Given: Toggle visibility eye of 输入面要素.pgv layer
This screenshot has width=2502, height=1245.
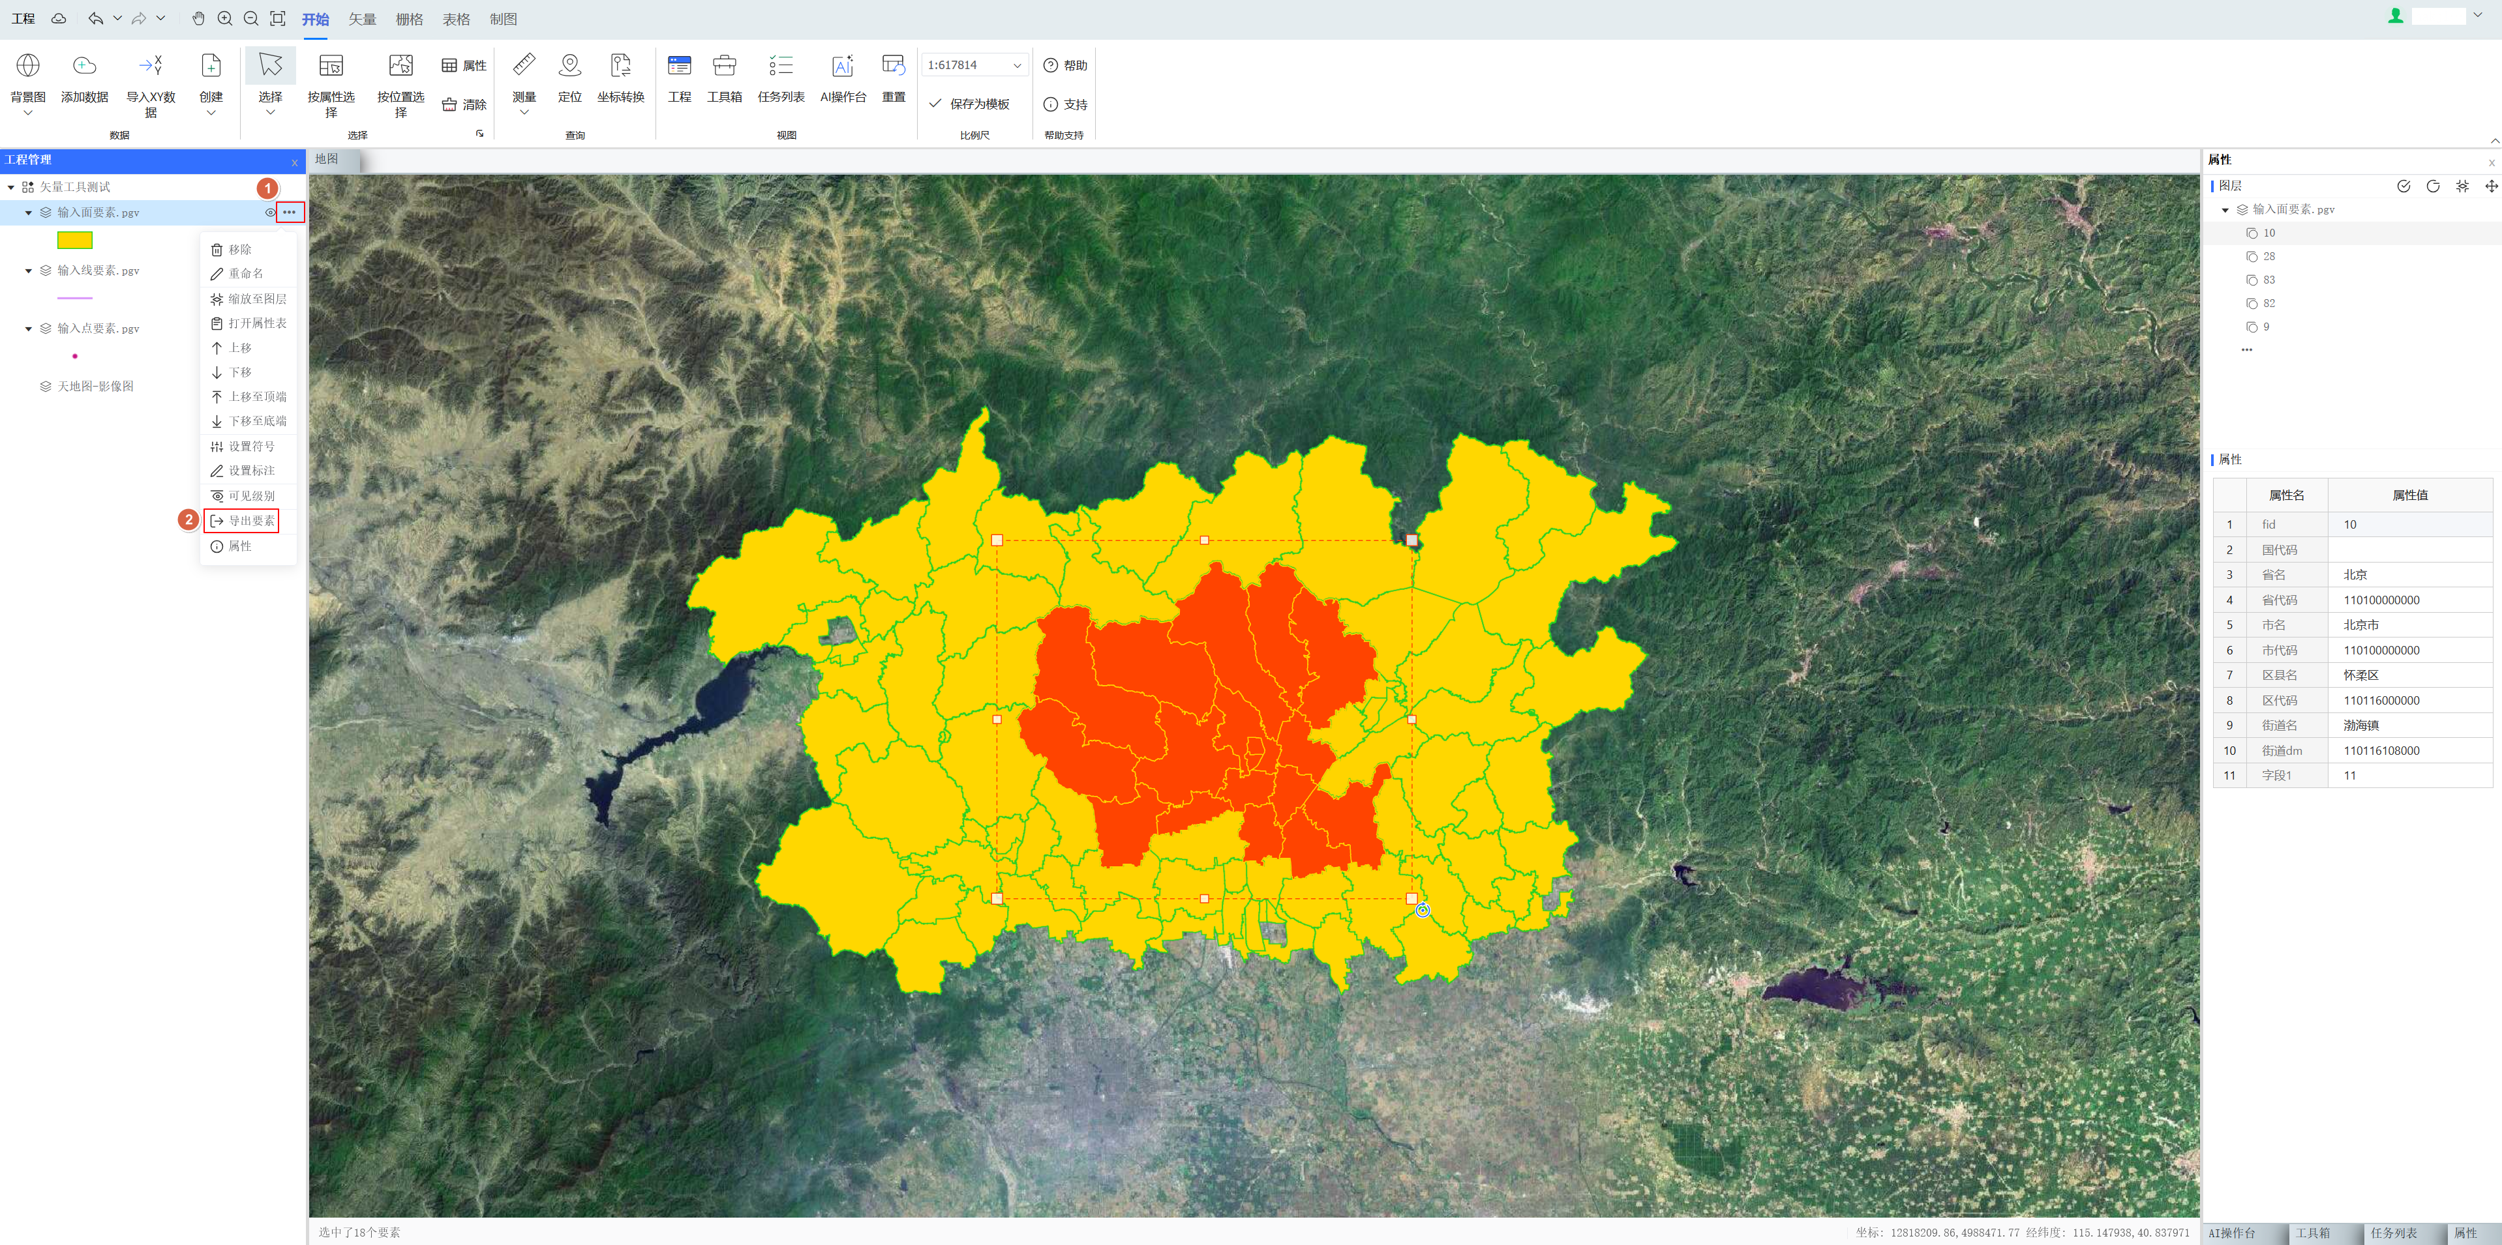Looking at the screenshot, I should tap(270, 212).
